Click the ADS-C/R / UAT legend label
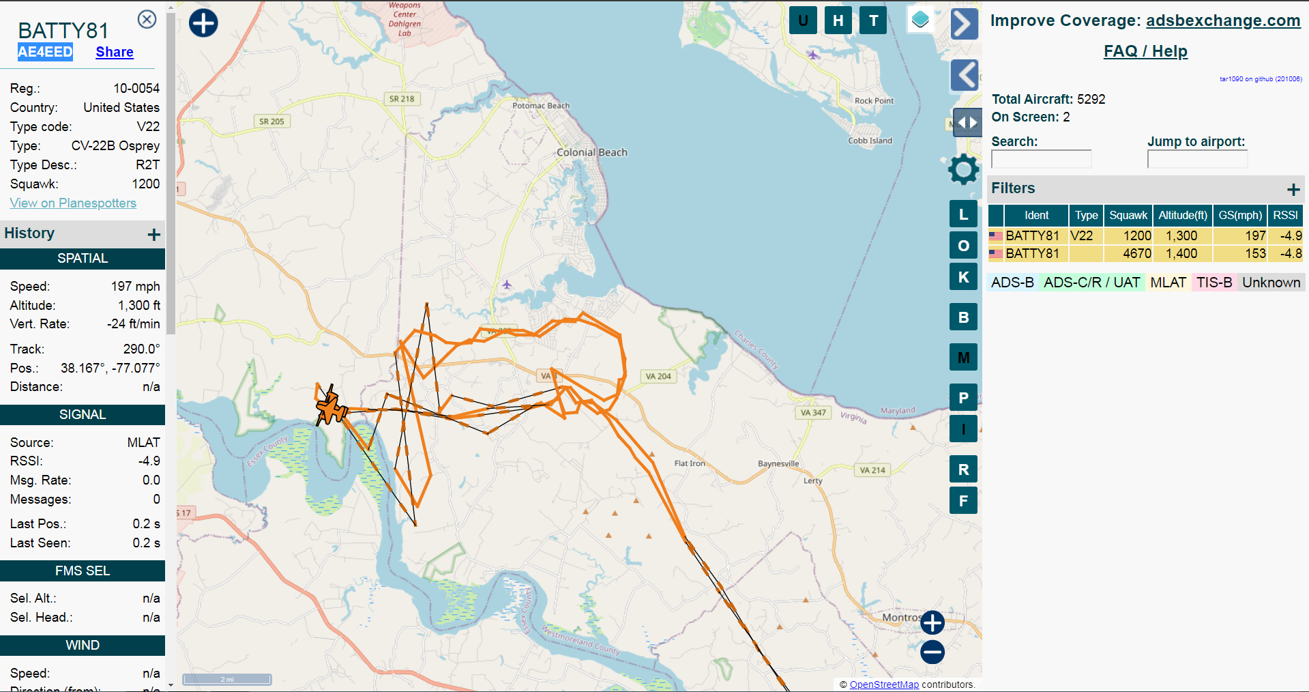This screenshot has height=692, width=1309. [x=1091, y=283]
